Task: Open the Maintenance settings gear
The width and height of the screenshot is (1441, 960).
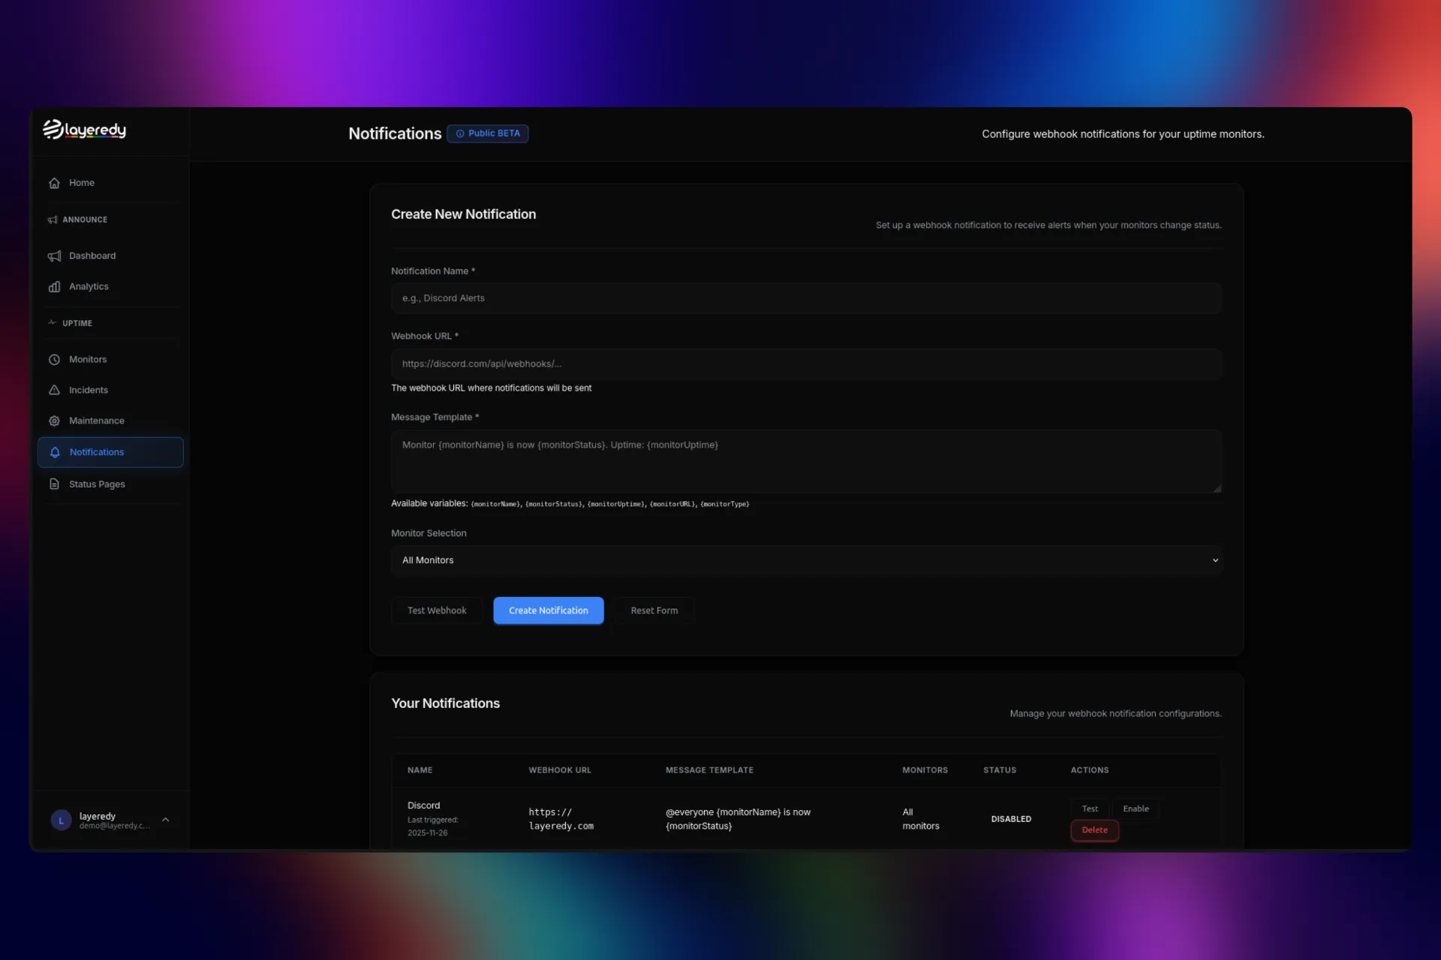Action: [53, 421]
